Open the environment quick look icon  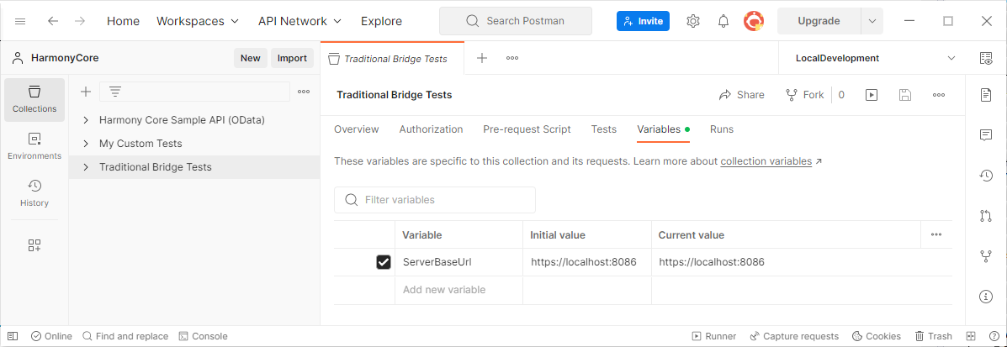coord(986,58)
